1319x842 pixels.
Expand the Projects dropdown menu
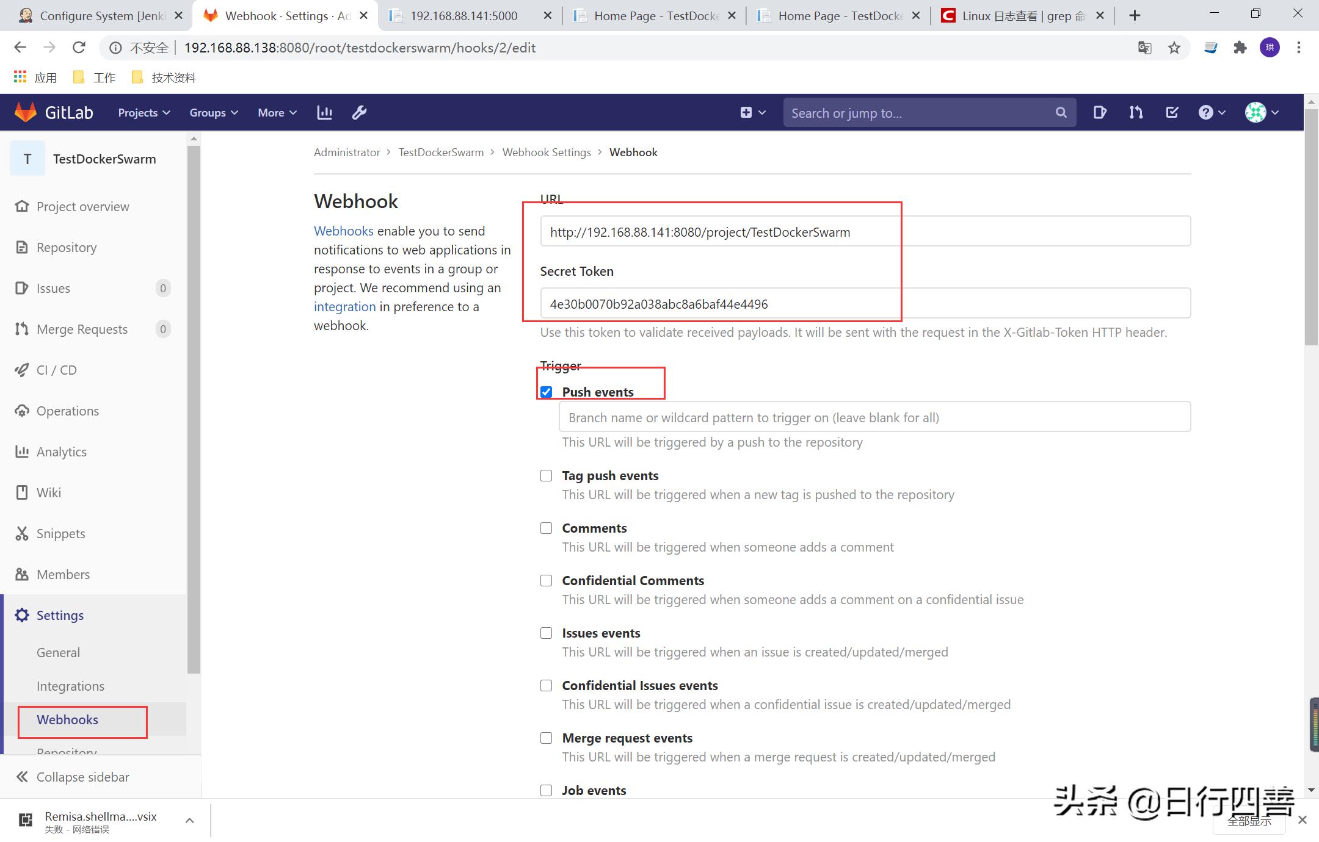point(144,112)
